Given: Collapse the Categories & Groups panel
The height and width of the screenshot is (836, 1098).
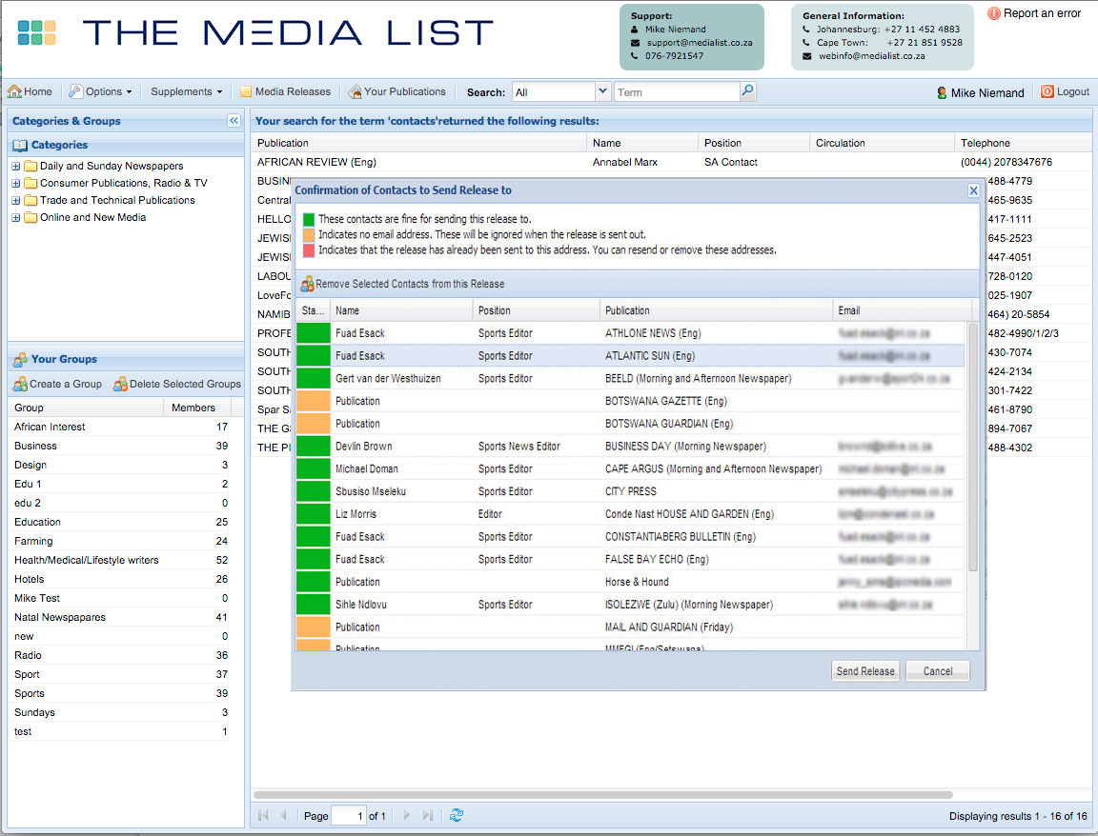Looking at the screenshot, I should (234, 120).
